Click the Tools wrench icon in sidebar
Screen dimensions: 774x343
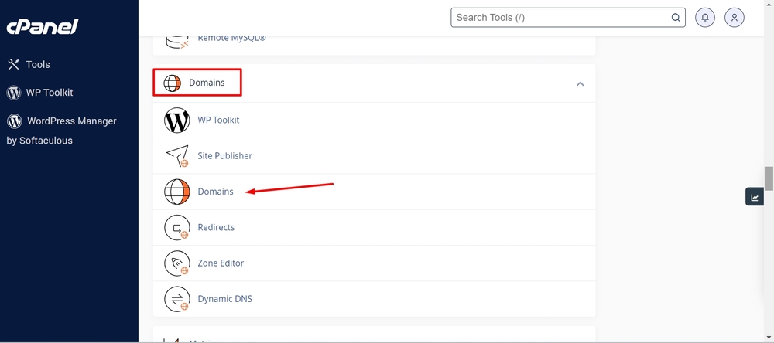(14, 65)
